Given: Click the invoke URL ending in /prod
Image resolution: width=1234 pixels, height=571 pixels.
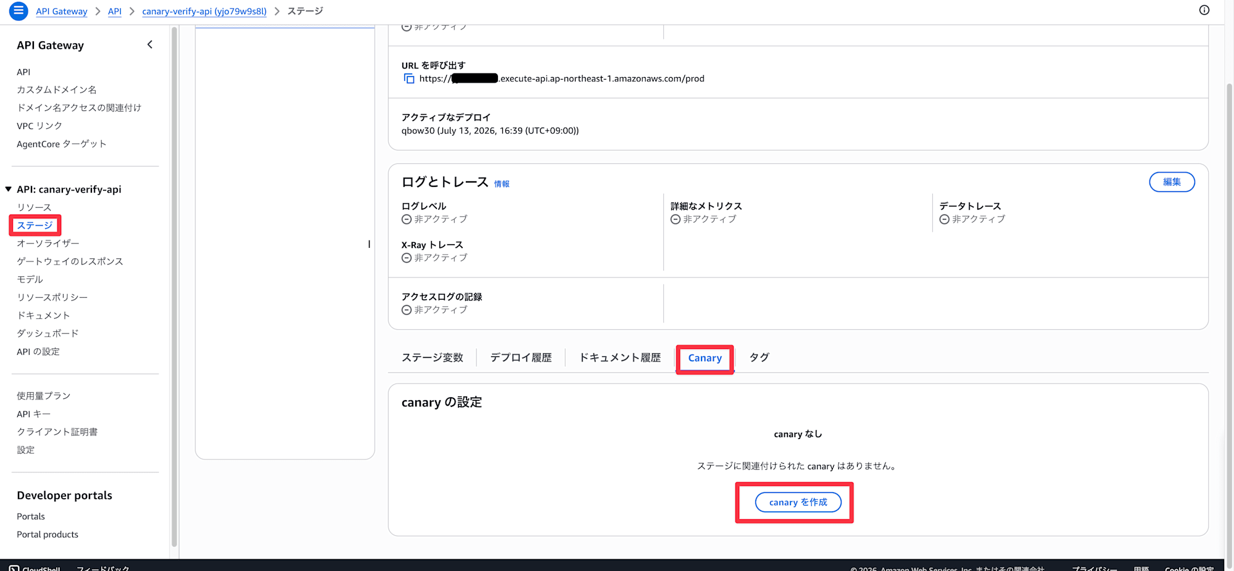Looking at the screenshot, I should coord(561,78).
